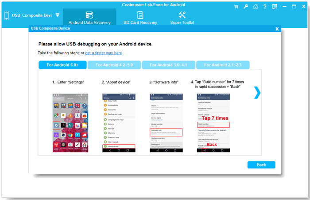Click the key register icon

pyautogui.click(x=246, y=7)
